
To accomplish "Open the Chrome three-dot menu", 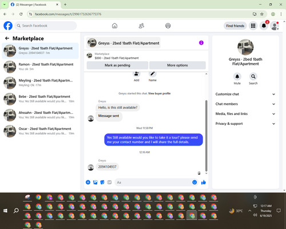I will click(x=281, y=14).
